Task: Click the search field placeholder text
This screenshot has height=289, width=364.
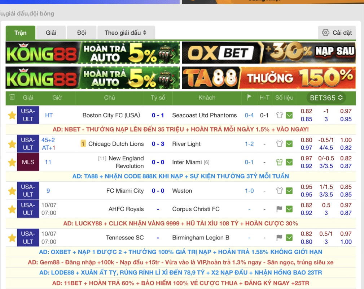Action: (27, 13)
